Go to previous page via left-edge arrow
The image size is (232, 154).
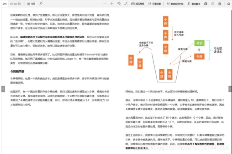(3, 89)
